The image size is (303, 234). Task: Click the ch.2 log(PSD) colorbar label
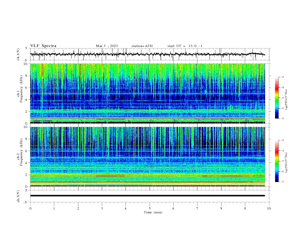[x=287, y=163]
